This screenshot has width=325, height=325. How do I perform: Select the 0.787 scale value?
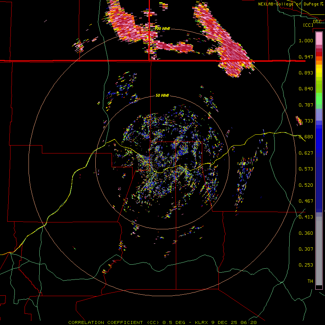[306, 105]
